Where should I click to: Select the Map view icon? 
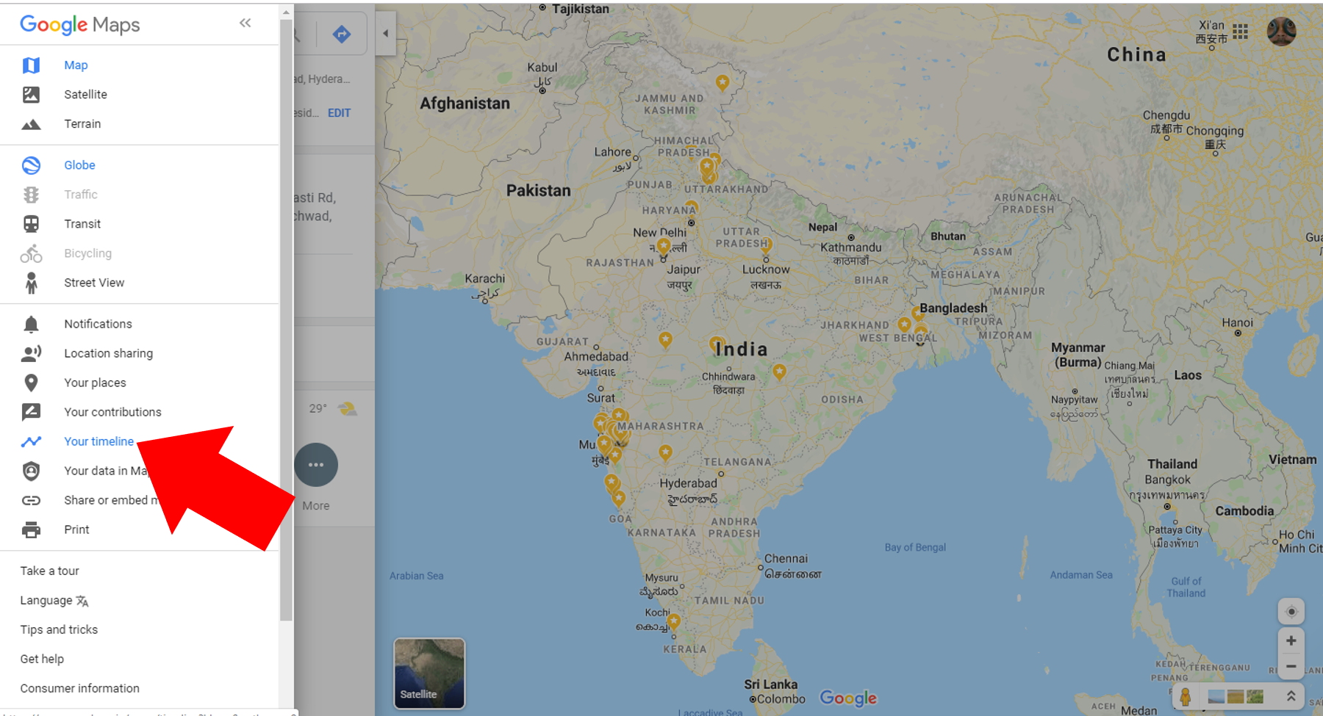click(x=31, y=65)
